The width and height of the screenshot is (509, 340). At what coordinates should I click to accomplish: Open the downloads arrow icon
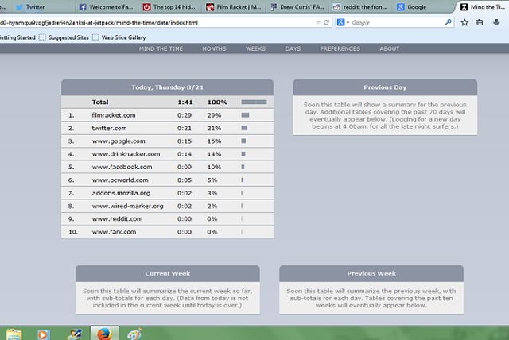pyautogui.click(x=496, y=22)
